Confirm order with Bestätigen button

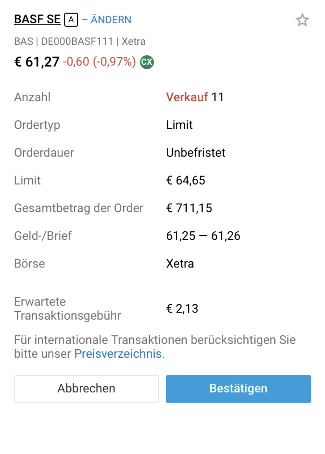pyautogui.click(x=238, y=388)
